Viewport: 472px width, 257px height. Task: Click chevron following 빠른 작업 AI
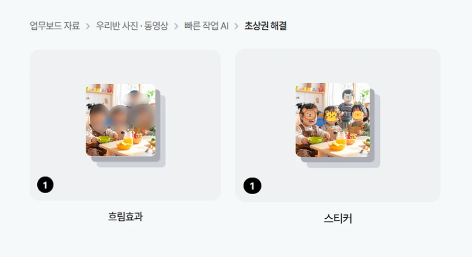(236, 26)
